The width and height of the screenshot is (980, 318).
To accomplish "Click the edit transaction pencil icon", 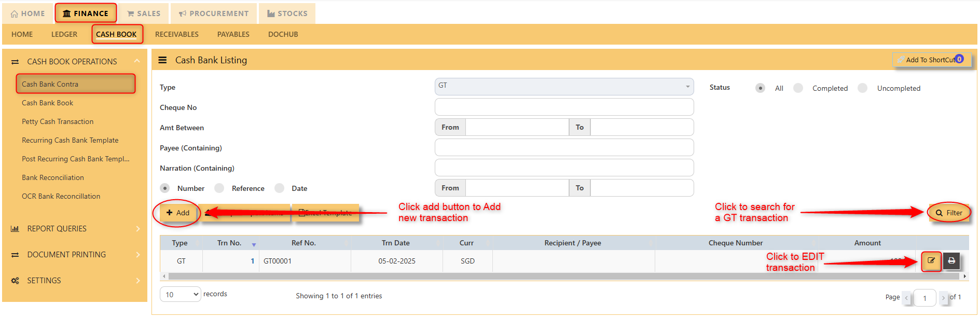I will click(x=931, y=261).
